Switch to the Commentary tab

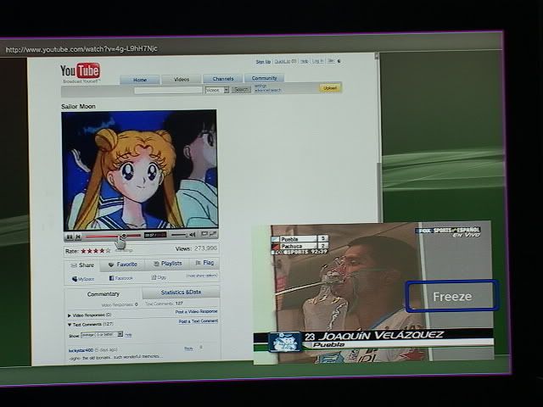[104, 294]
